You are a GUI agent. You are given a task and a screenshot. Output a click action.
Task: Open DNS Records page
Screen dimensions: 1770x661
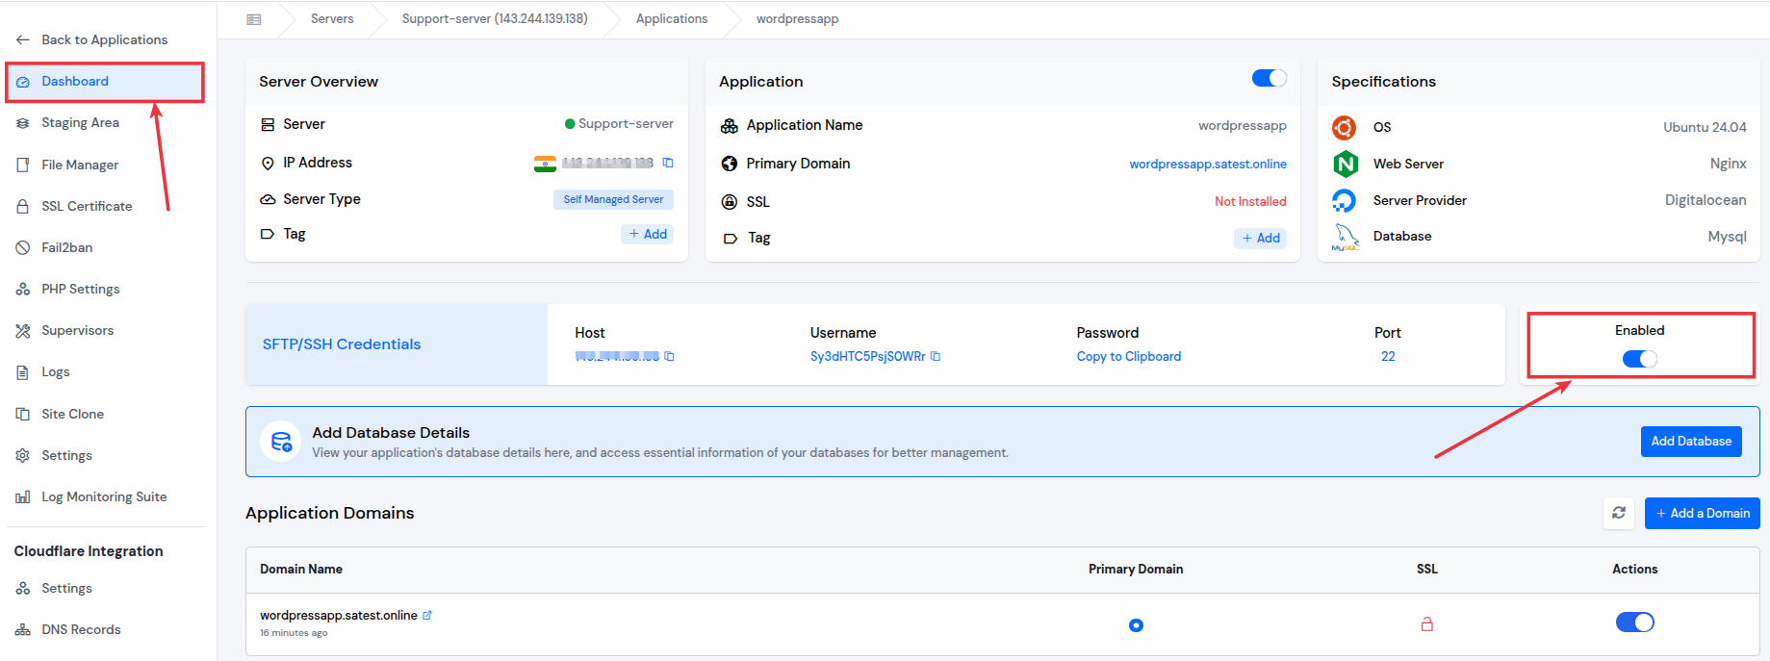point(81,629)
